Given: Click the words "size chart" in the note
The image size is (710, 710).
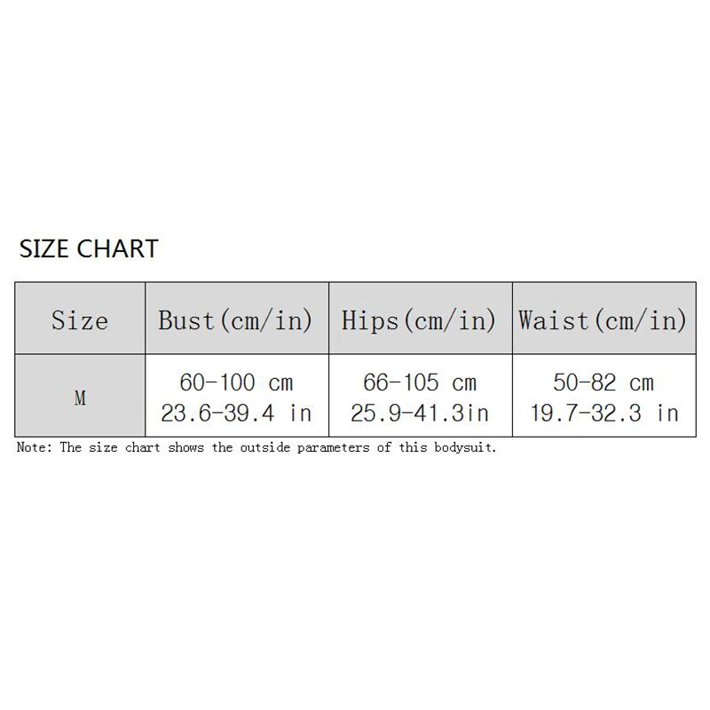Looking at the screenshot, I should pos(126,447).
